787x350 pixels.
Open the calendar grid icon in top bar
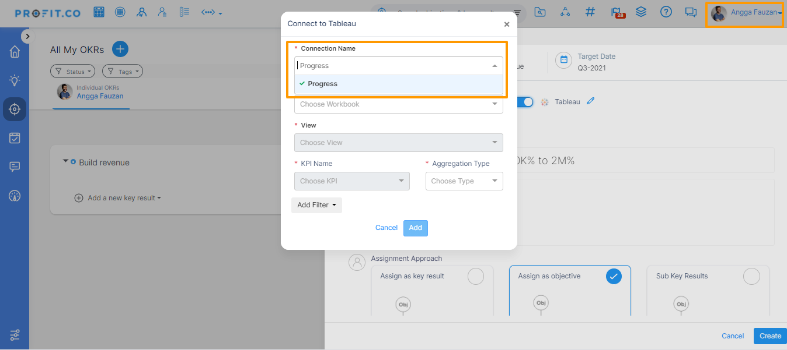[x=99, y=12]
